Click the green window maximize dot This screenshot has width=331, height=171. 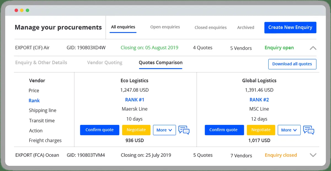coord(28,10)
